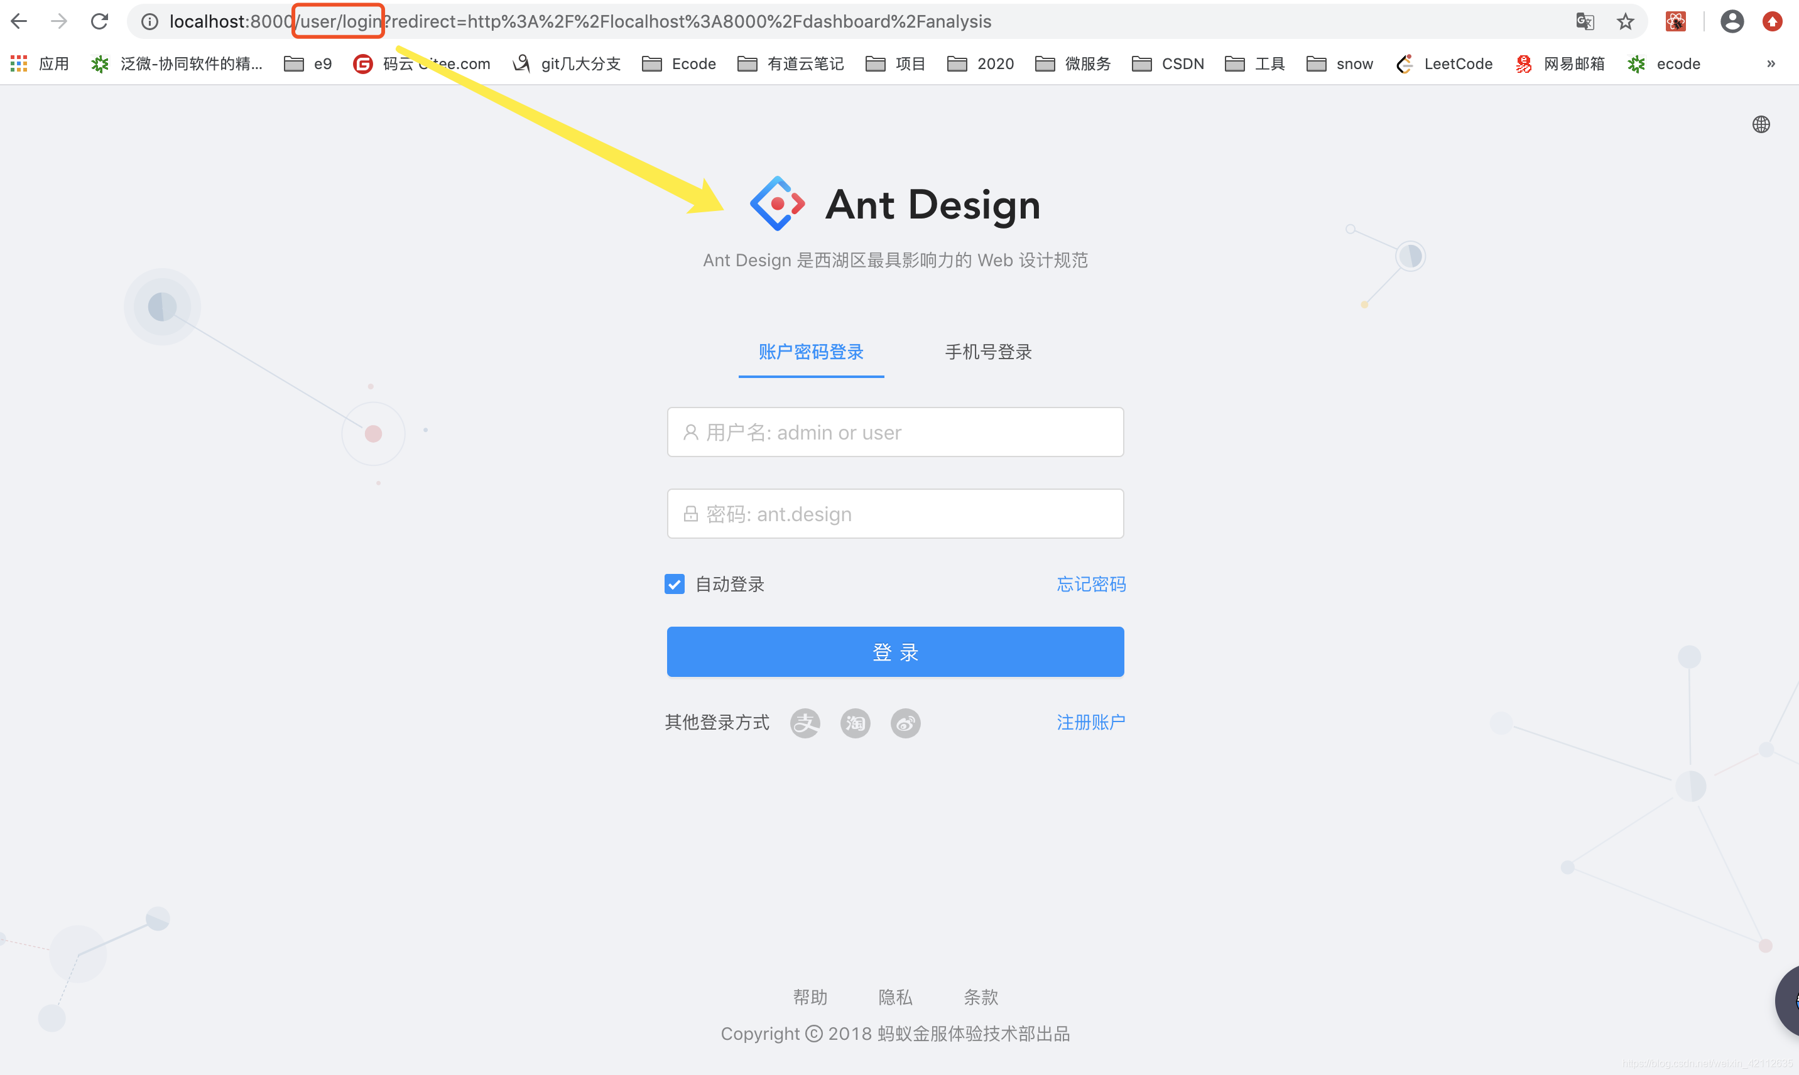
Task: Open the language globe icon
Action: pyautogui.click(x=1761, y=124)
